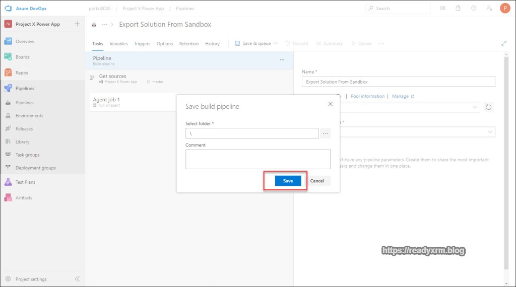This screenshot has width=516, height=287.
Task: Click the Comment text box
Action: tap(257, 159)
